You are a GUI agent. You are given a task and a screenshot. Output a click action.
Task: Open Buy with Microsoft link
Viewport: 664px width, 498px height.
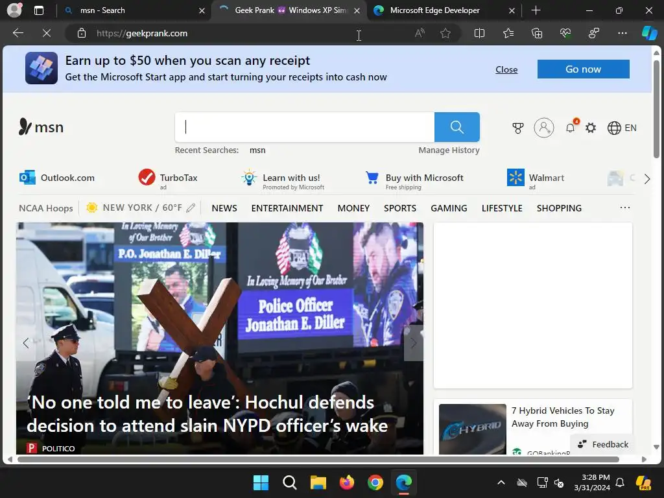414,180
